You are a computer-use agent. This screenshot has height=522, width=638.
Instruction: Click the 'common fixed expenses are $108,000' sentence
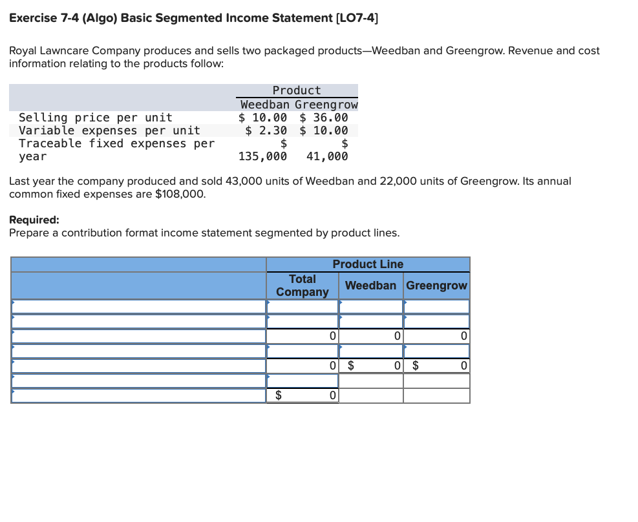point(107,194)
